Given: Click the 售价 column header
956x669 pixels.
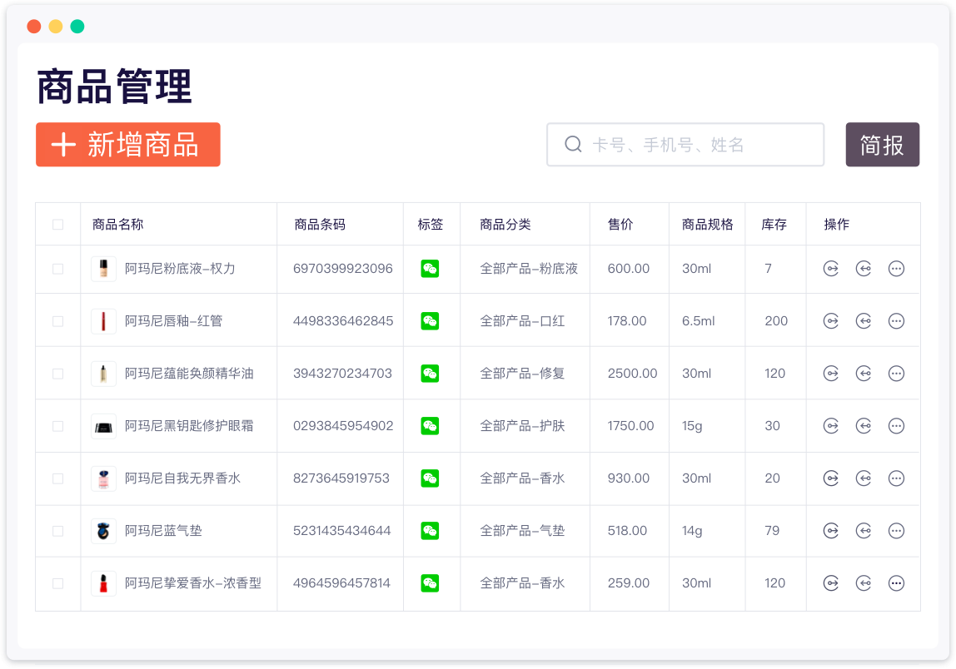Looking at the screenshot, I should [x=620, y=225].
